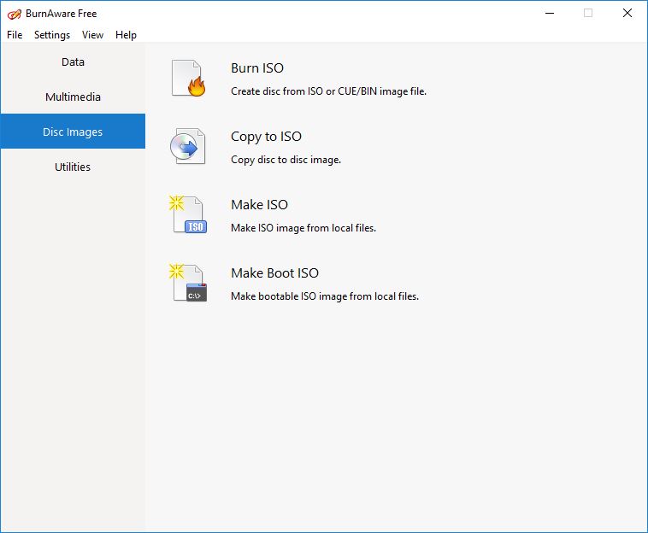Click the Make Boot ISO command-prompt icon
The image size is (648, 533).
[x=188, y=283]
